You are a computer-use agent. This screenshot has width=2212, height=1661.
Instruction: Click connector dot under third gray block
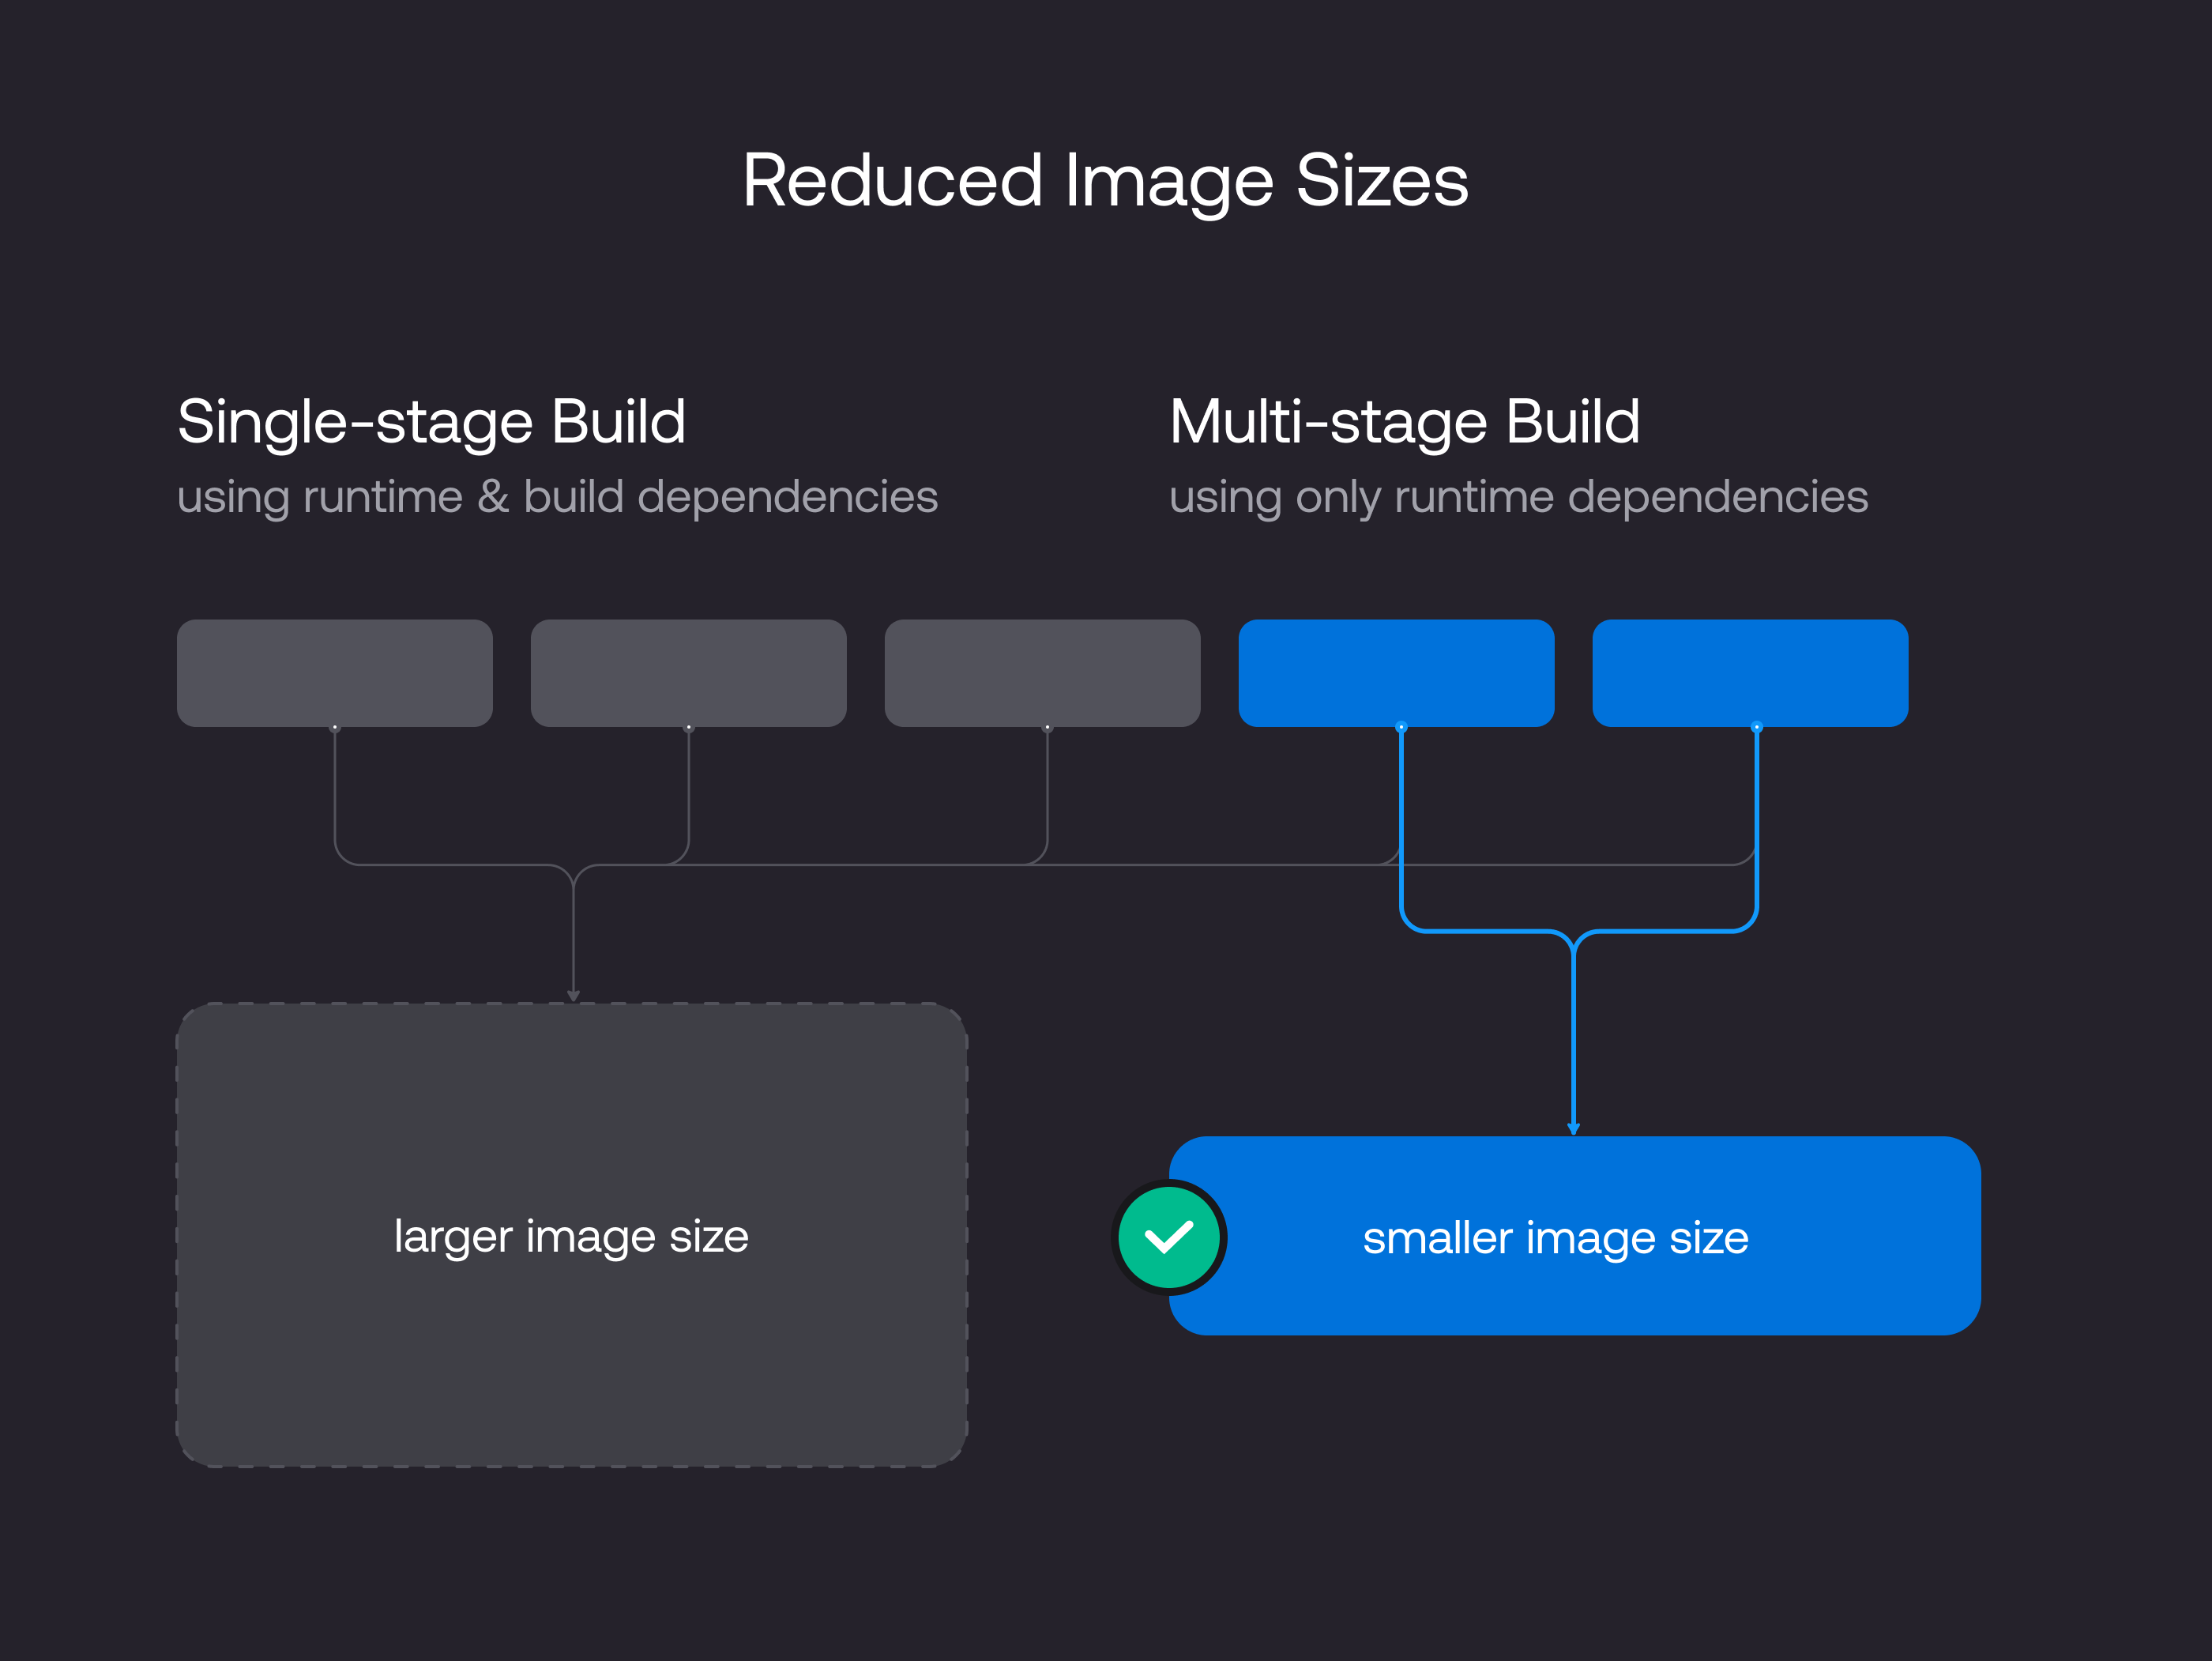pos(1047,728)
